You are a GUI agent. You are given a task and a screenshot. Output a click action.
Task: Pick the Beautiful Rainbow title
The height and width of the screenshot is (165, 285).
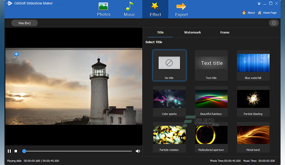(211, 101)
